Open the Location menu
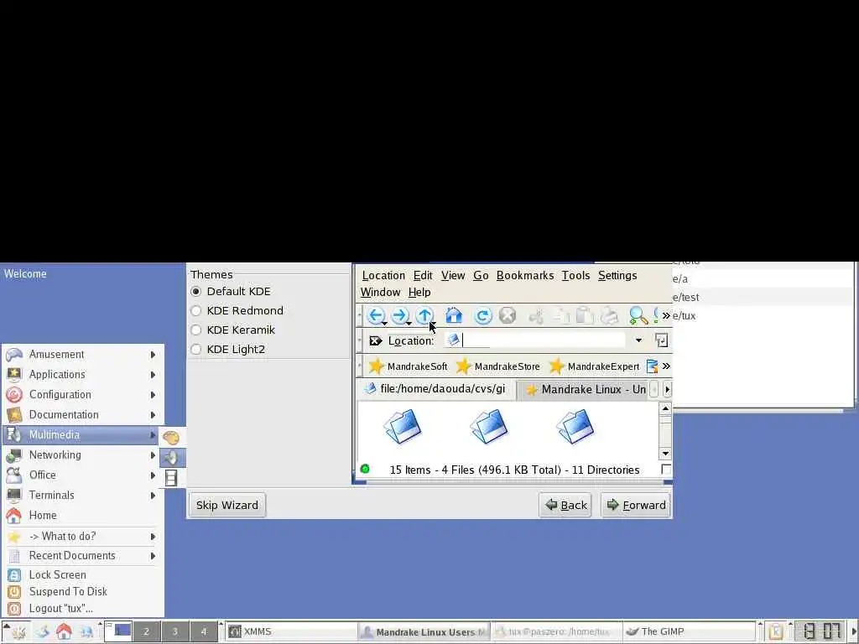This screenshot has width=859, height=644. pyautogui.click(x=383, y=275)
